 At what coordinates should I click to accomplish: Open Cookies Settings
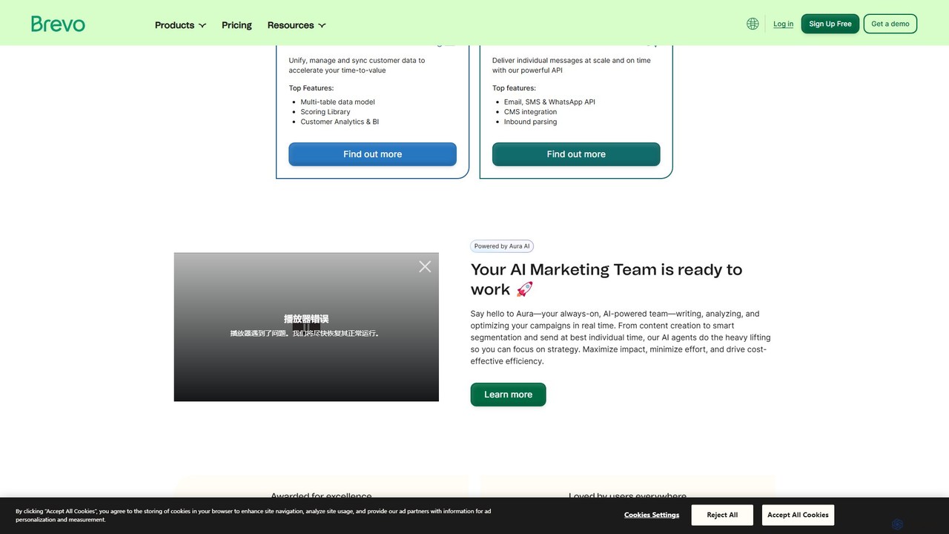[x=652, y=515]
